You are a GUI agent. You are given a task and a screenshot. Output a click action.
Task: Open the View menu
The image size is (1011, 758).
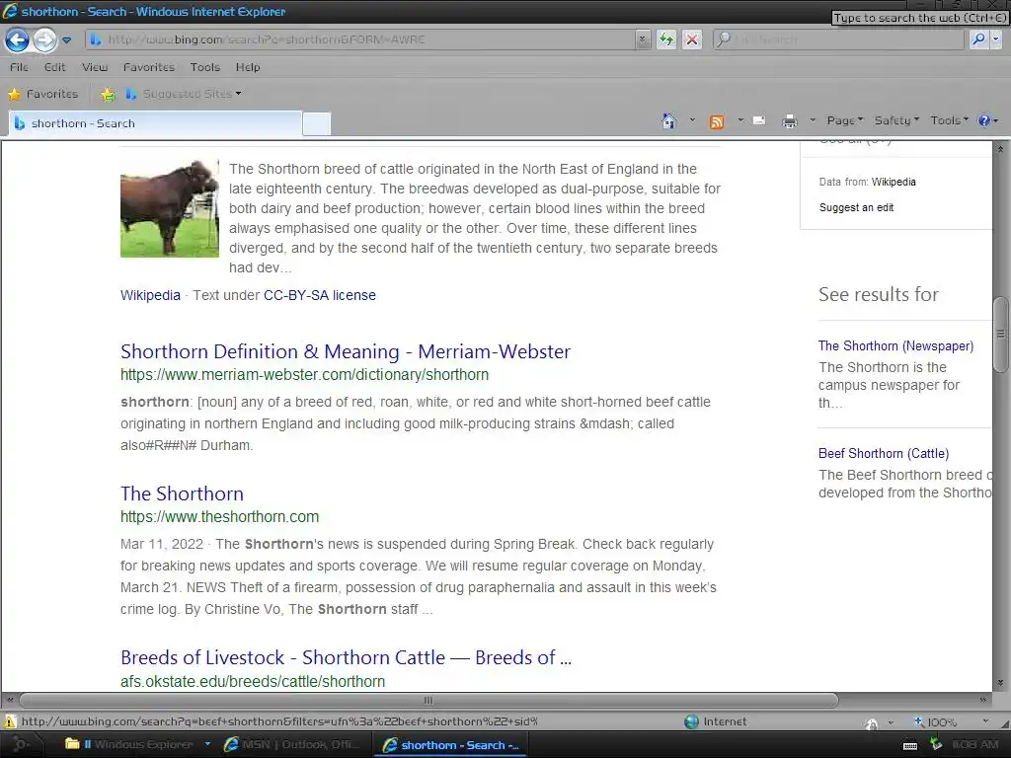coord(95,67)
